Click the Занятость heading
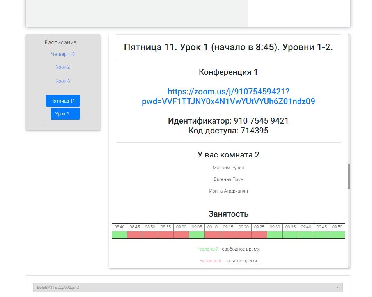Image resolution: width=372 pixels, height=297 pixels. click(228, 214)
